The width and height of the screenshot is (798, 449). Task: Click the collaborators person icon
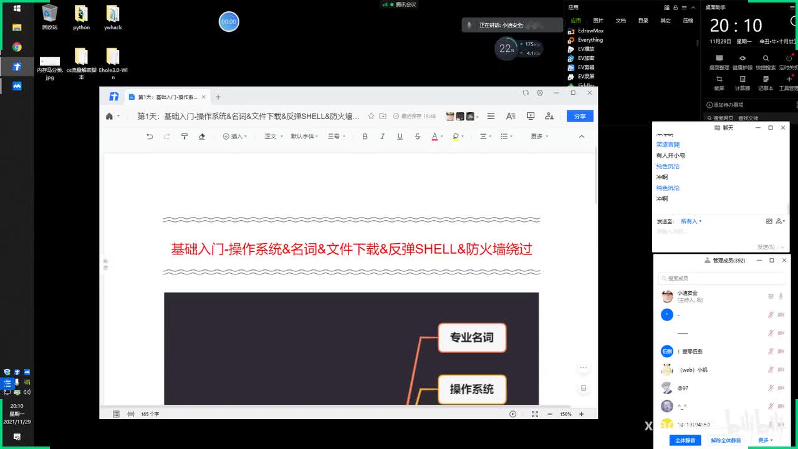click(x=549, y=116)
